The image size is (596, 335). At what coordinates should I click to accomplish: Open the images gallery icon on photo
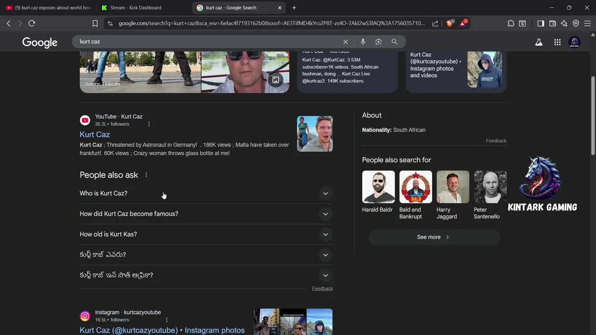click(x=276, y=80)
